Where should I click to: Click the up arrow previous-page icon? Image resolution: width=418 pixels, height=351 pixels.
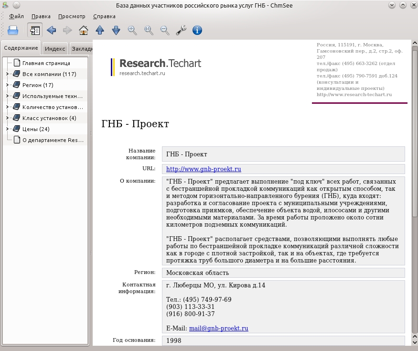100,30
